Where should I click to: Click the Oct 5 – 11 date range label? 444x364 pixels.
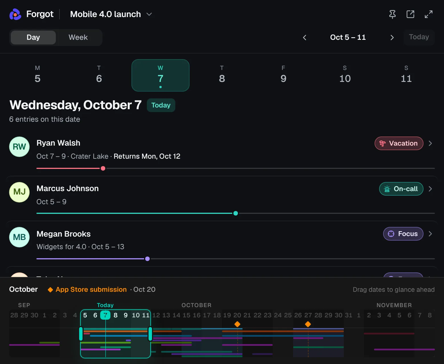348,37
